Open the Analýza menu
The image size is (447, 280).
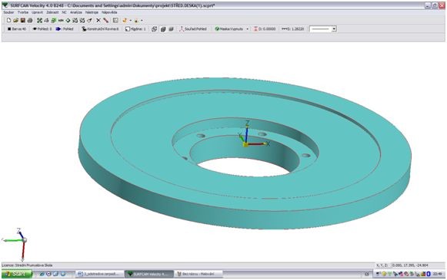[76, 12]
